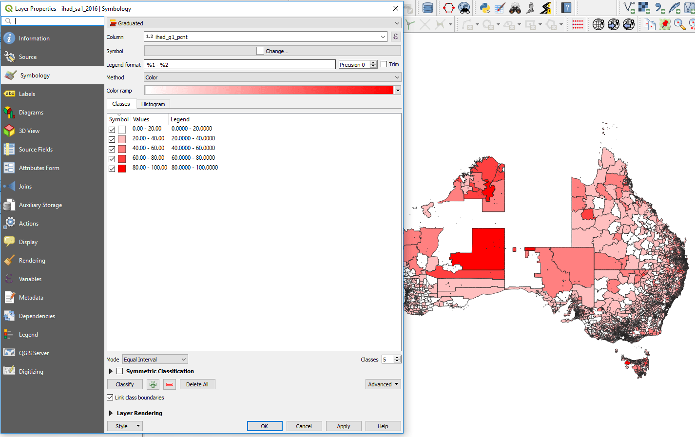695x437 pixels.
Task: Open the expression builder next to Column
Action: pos(395,37)
